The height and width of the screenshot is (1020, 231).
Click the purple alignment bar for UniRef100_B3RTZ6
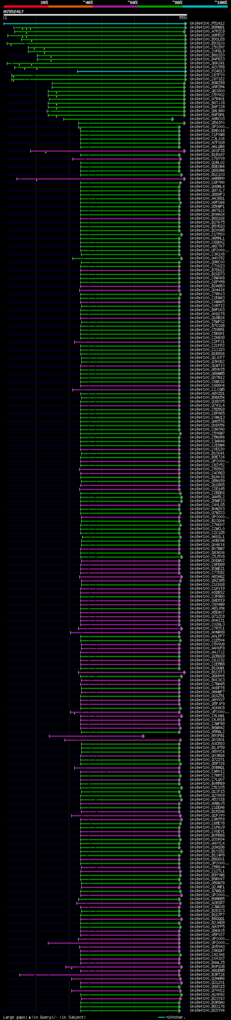[x=100, y=975]
